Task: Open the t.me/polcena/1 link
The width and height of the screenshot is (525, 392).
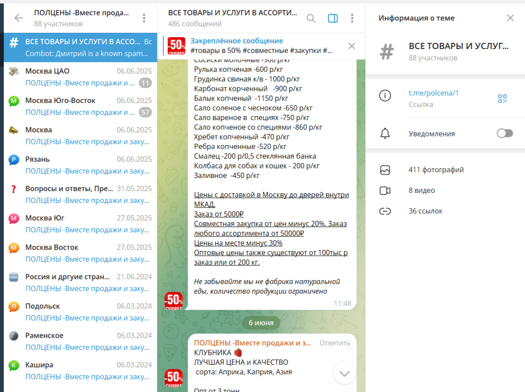Action: 433,93
